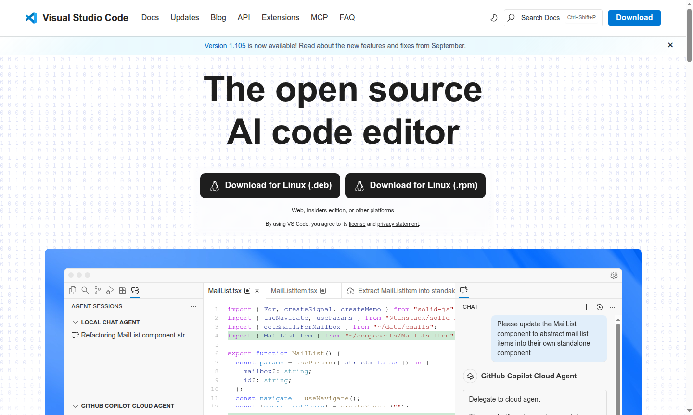This screenshot has width=693, height=415.
Task: Select the Search icon in the activity bar
Action: point(85,290)
